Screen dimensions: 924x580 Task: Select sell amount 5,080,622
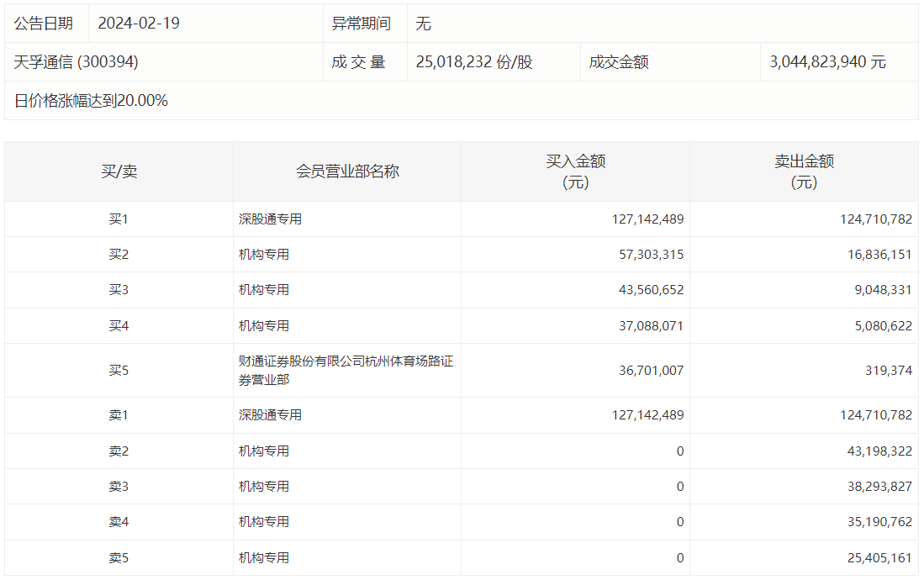coord(884,326)
